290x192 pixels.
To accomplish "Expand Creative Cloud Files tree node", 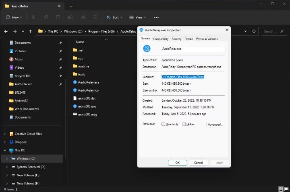I will (5, 134).
